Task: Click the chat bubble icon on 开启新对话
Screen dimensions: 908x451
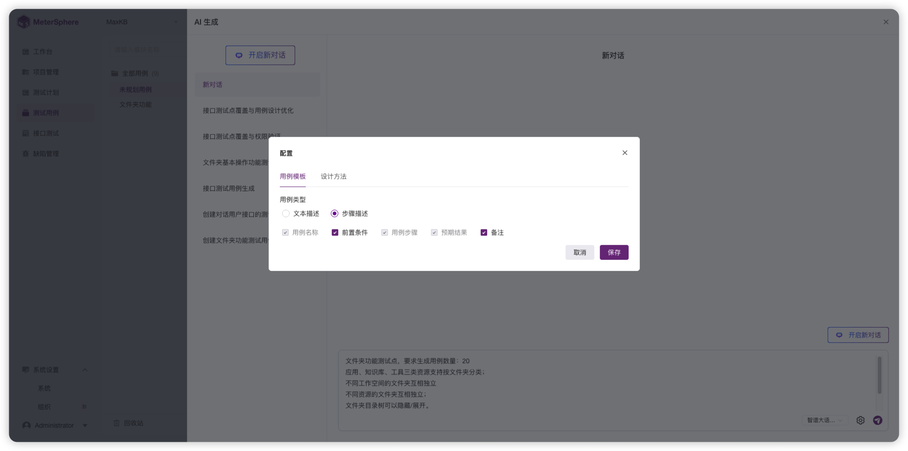Action: (239, 55)
